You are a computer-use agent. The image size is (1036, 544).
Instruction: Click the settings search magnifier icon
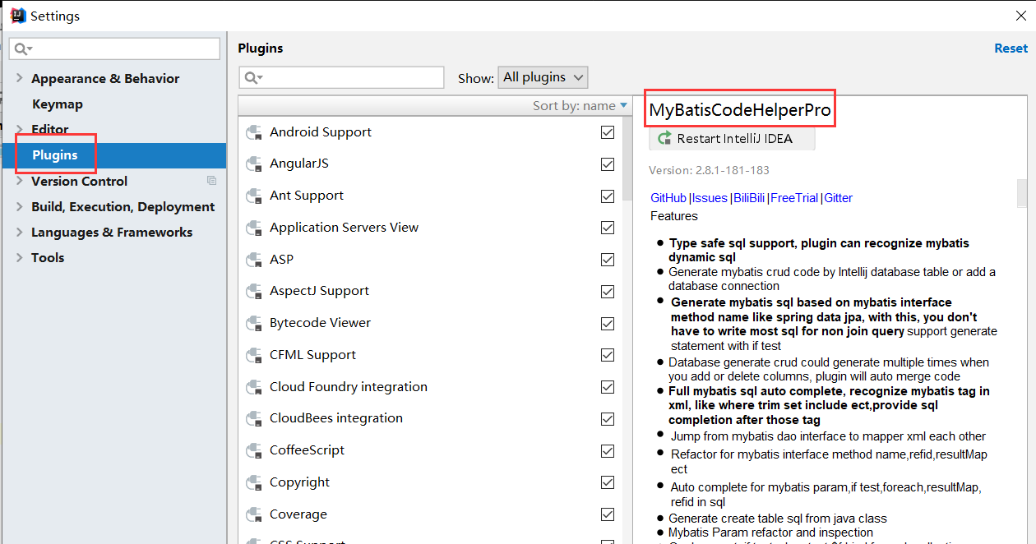coord(22,49)
